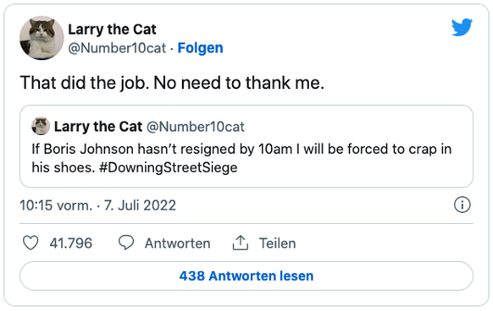Click the share arrow icon
The width and height of the screenshot is (493, 311).
[241, 243]
